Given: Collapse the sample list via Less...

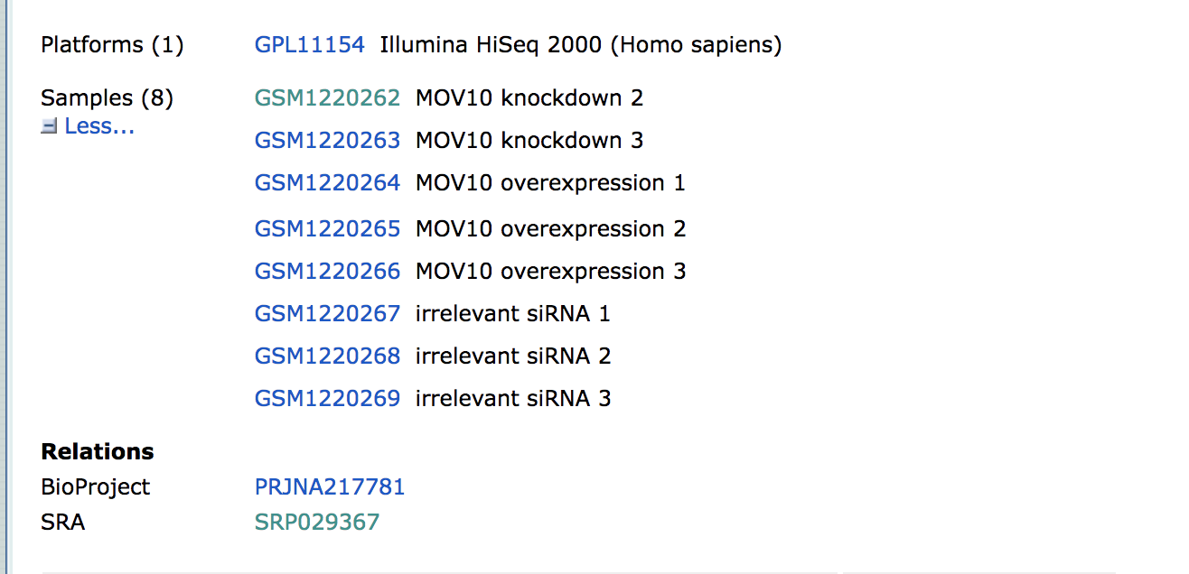Looking at the screenshot, I should pyautogui.click(x=99, y=126).
